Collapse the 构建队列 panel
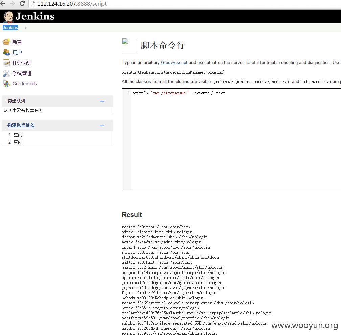 (102, 101)
